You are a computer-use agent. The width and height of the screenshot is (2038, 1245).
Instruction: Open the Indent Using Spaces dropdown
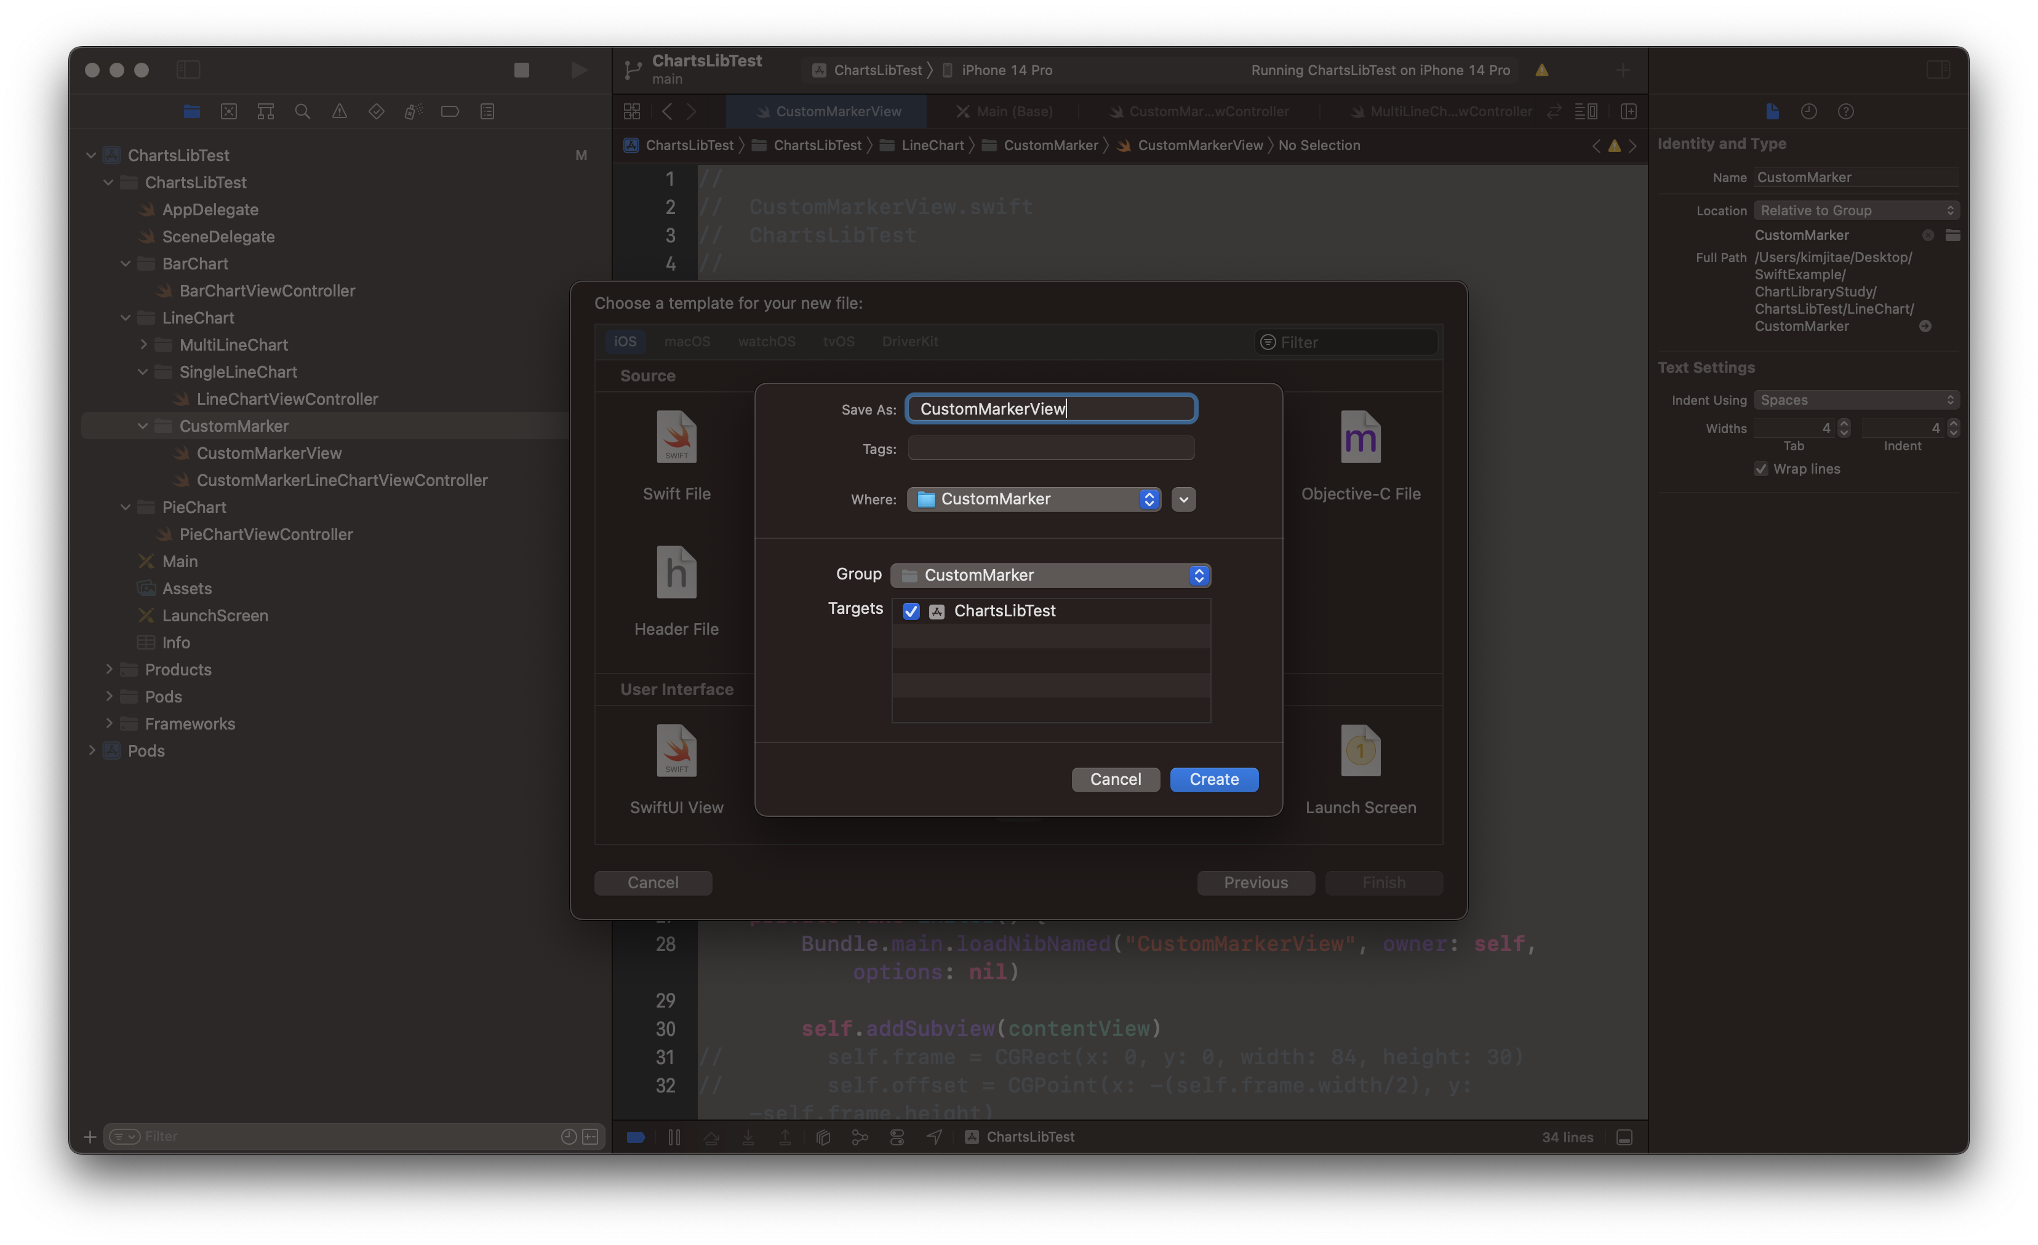point(1856,400)
